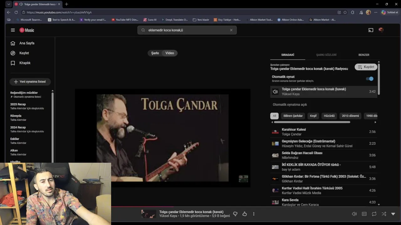This screenshot has width=401, height=225.
Task: Open the Cast to device icon
Action: pyautogui.click(x=371, y=30)
